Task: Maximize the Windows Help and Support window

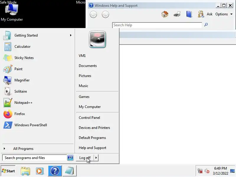Action: tap(224, 6)
